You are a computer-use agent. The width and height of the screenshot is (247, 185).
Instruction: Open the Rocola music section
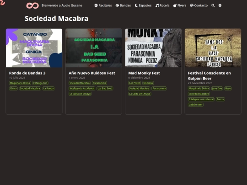point(162,5)
